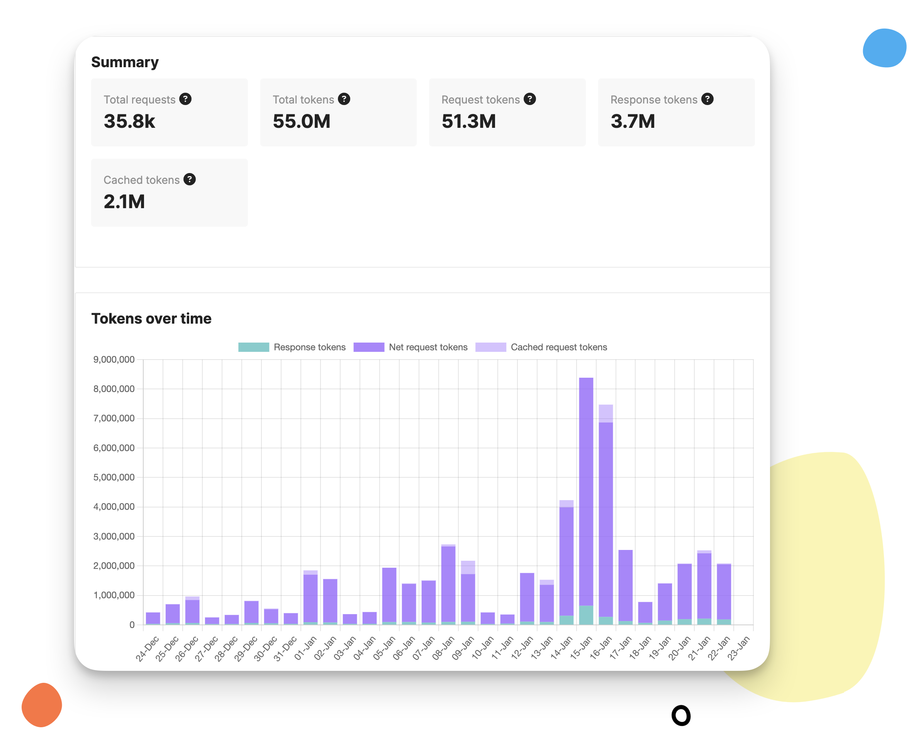Click the help icon beside Response tokens
The image size is (921, 745).
tap(707, 99)
